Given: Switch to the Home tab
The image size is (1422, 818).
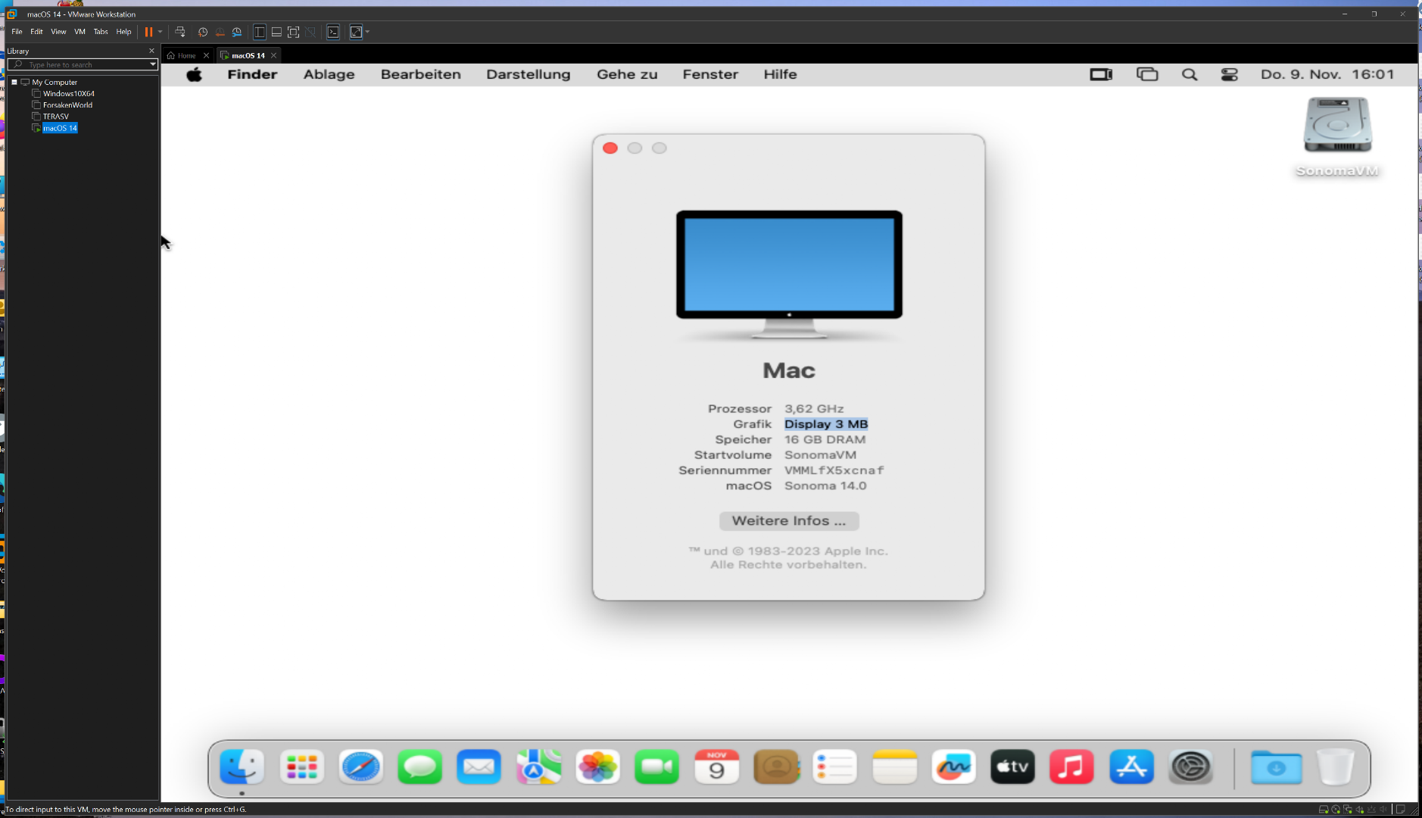Looking at the screenshot, I should pos(186,55).
